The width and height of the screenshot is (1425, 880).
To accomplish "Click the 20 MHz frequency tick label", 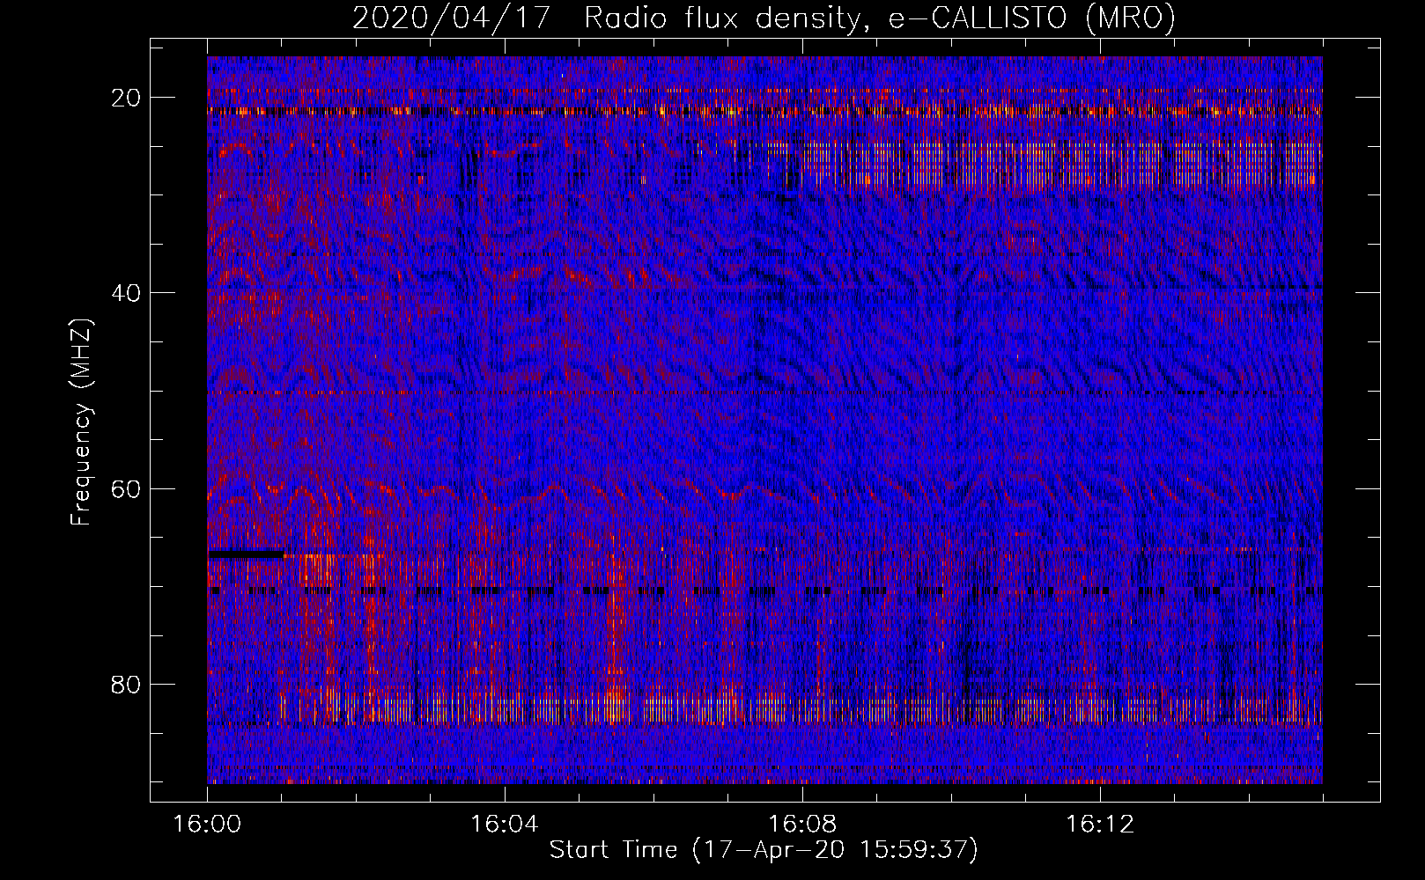I will tap(127, 98).
